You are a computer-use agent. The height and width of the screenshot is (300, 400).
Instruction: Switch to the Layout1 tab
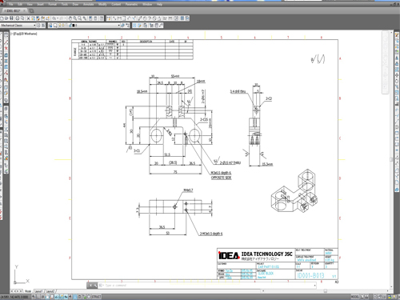pyautogui.click(x=38, y=291)
